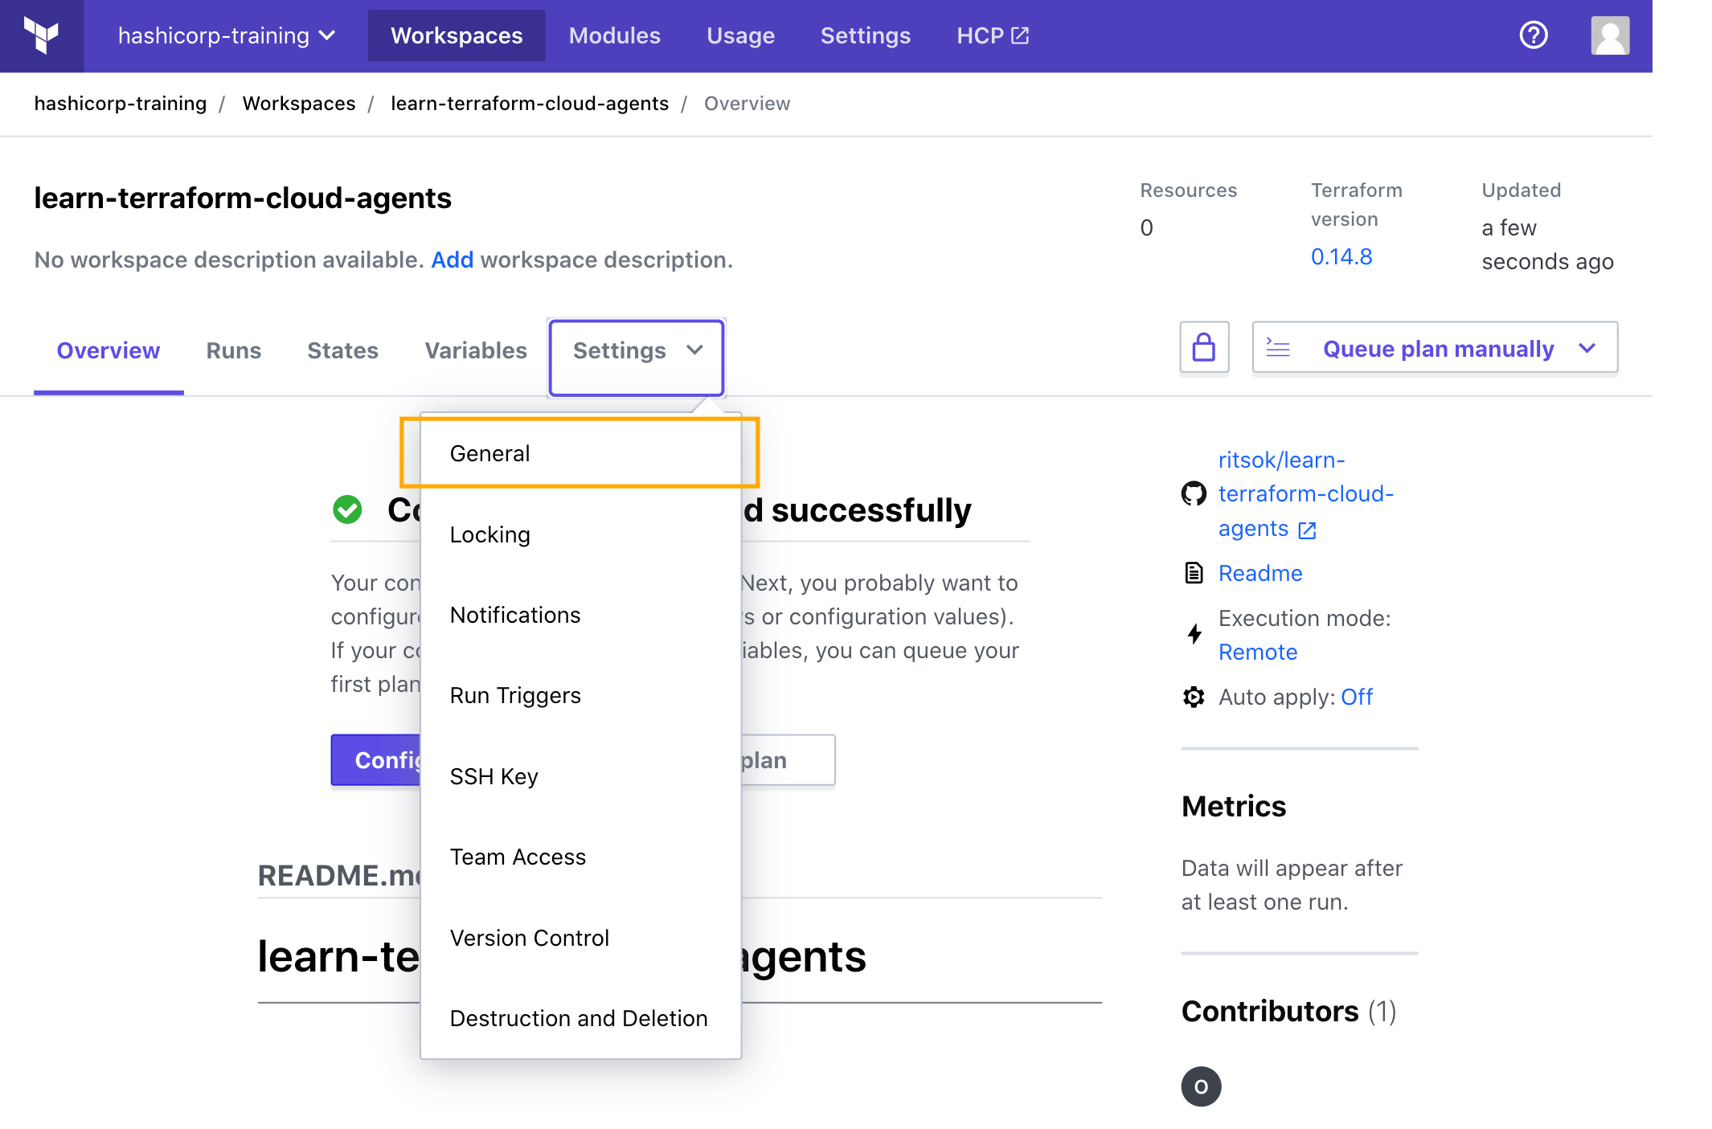Click the user avatar icon
The image size is (1712, 1129).
pos(1610,35)
